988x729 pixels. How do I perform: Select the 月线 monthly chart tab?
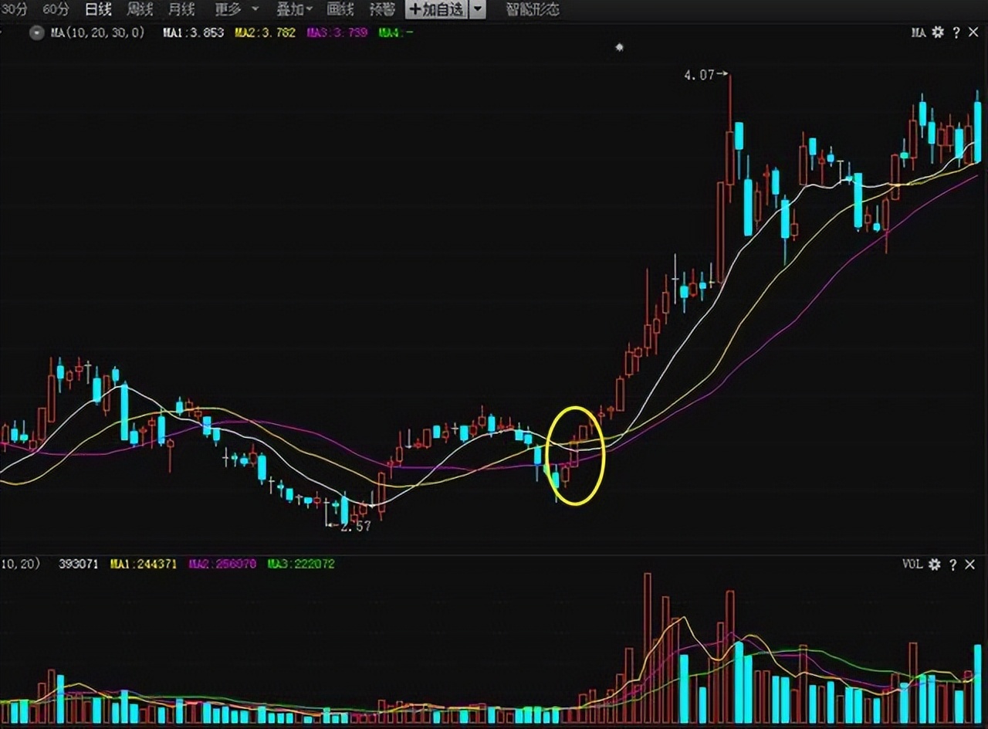point(181,9)
